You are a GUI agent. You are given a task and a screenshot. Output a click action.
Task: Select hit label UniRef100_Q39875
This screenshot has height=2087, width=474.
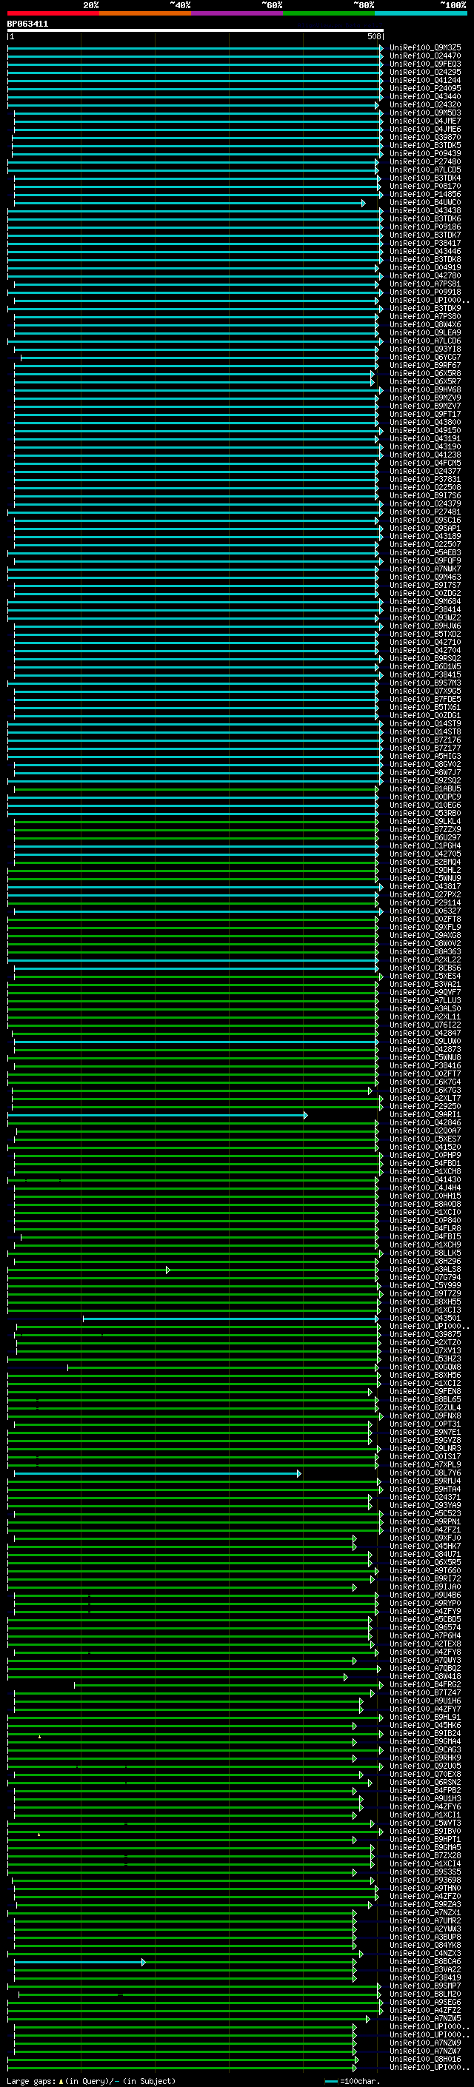coord(425,1334)
